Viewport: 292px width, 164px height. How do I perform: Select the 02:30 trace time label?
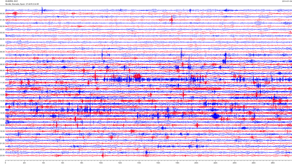pyautogui.click(x=2, y=26)
